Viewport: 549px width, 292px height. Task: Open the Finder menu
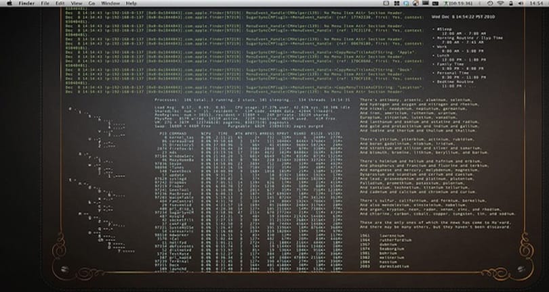(26, 3)
